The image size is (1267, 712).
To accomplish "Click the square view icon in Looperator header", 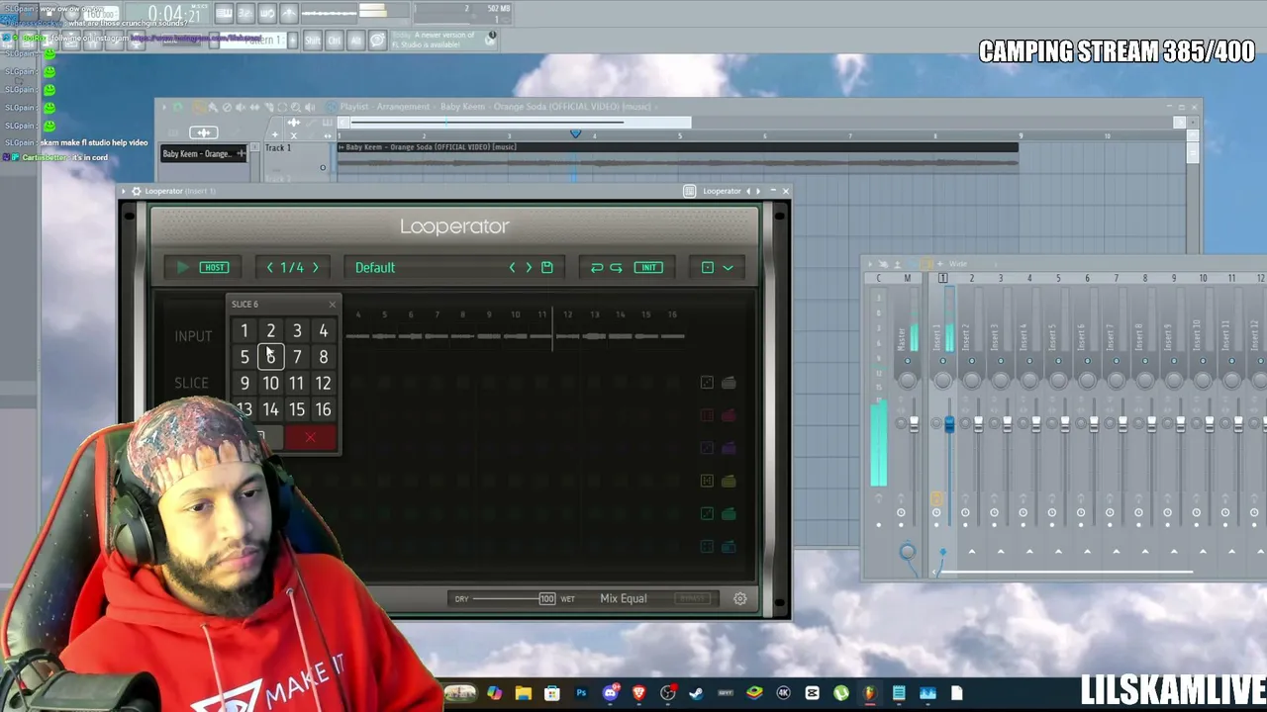I will pos(707,267).
